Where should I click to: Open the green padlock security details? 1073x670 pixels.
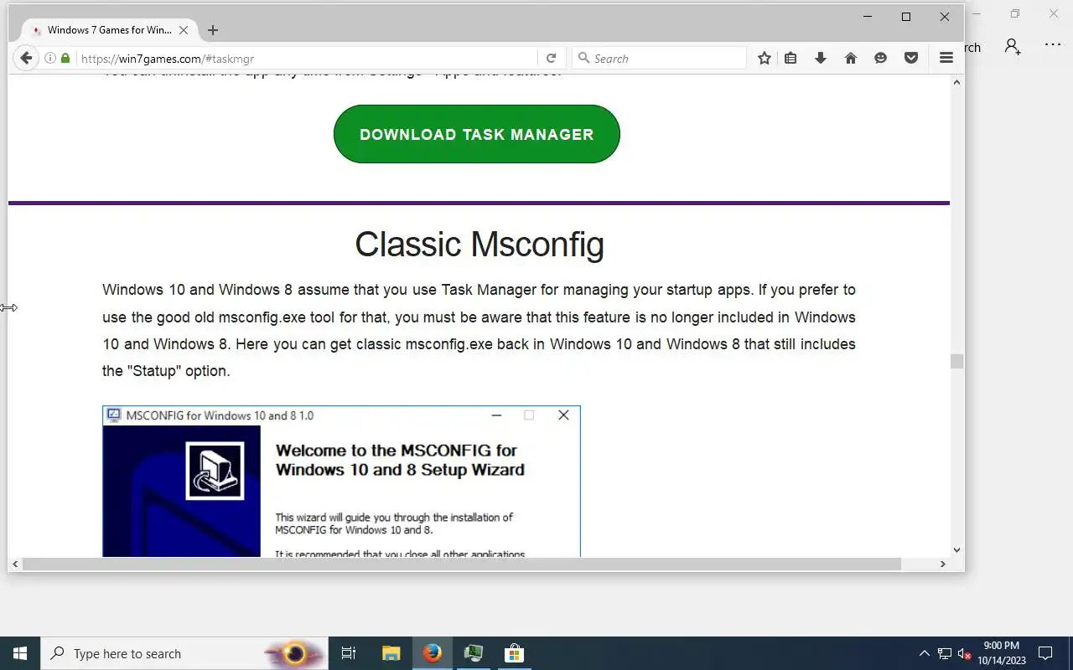[x=65, y=59]
